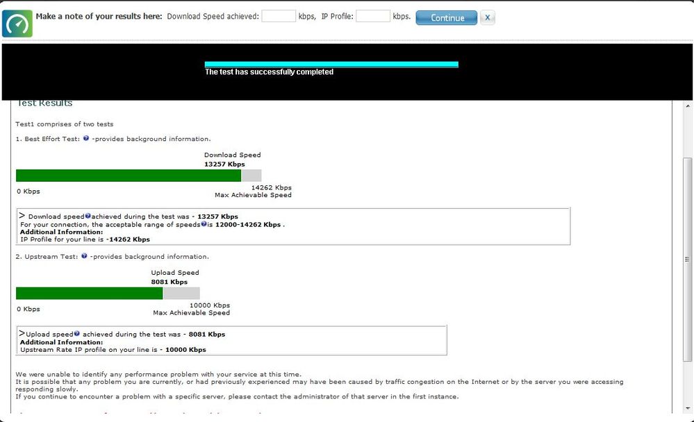Viewport: 694px width, 422px height.
Task: Click the help icon next to Download speed text
Action: pos(90,216)
